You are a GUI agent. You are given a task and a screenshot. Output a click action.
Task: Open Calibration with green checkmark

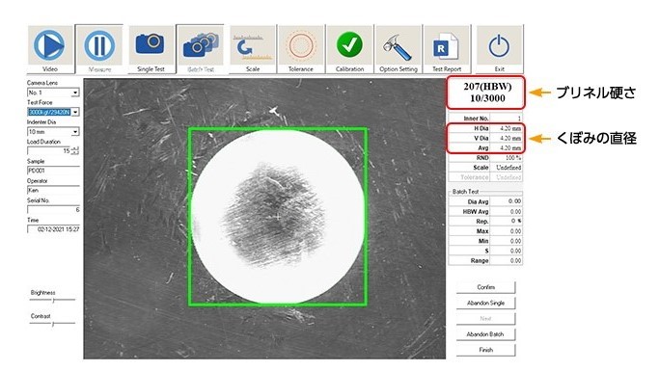point(349,49)
